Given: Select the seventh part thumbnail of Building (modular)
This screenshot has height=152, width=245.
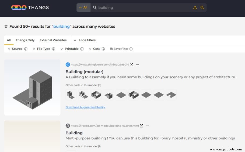Looking at the screenshot, I should [146, 95].
